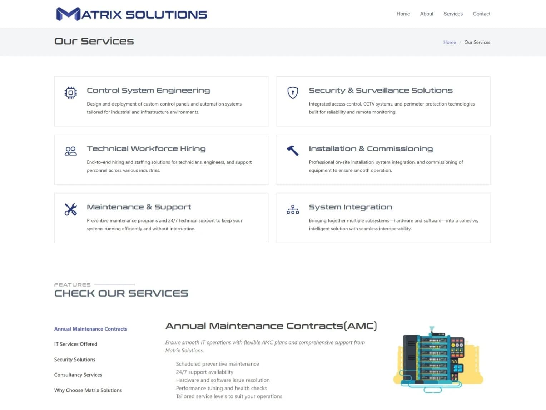Click the Maintenance wrench and screwdriver icon
This screenshot has height=410, width=546.
pos(71,209)
